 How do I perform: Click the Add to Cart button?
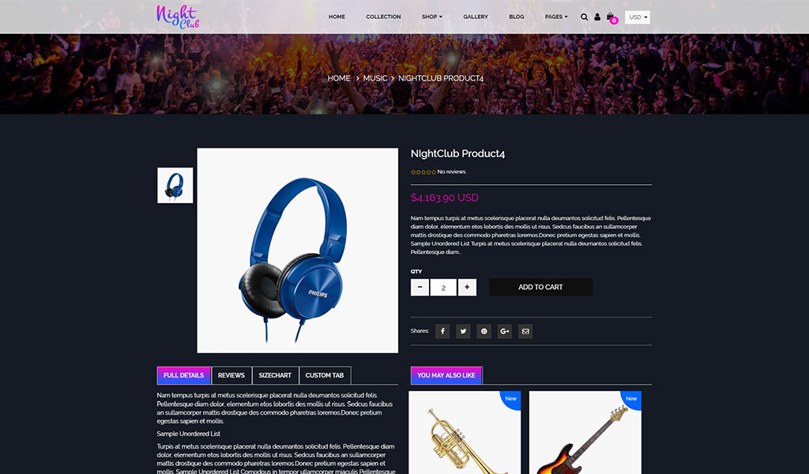tap(540, 288)
